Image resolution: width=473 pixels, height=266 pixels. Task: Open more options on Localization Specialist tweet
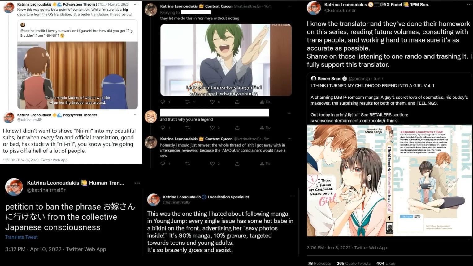tap(292, 197)
